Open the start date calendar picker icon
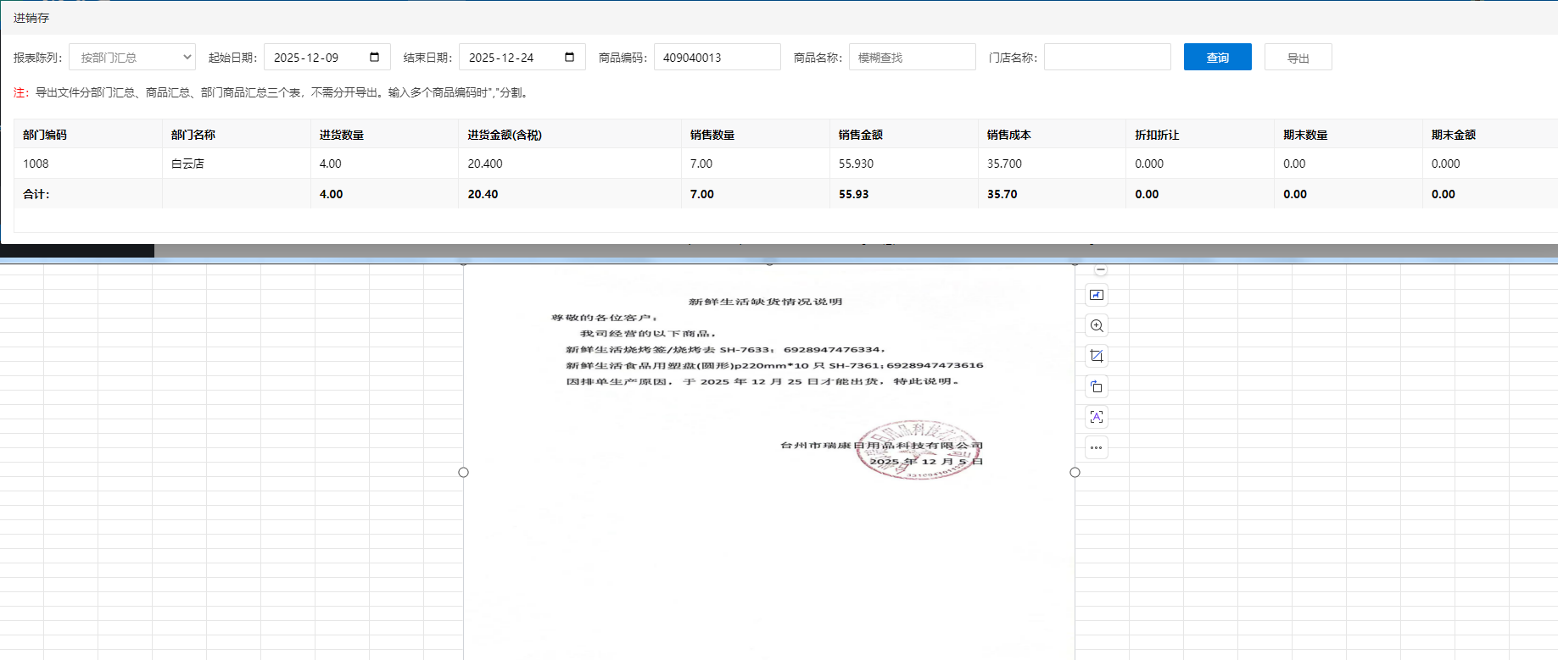 pos(375,57)
